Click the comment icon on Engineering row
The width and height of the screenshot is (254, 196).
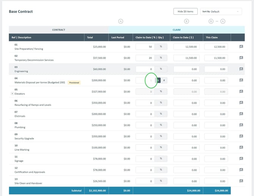[241, 69]
